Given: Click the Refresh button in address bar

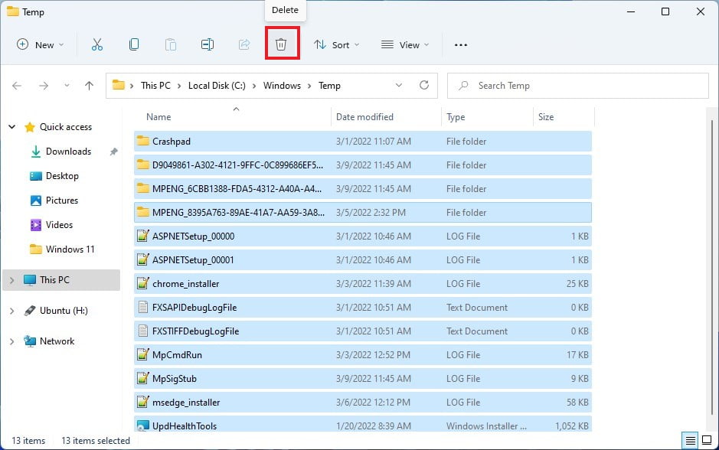Looking at the screenshot, I should tap(423, 86).
